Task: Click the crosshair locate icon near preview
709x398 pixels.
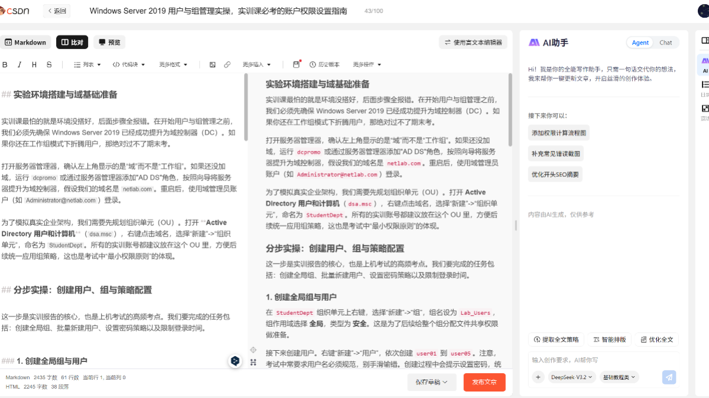Action: pos(253,350)
